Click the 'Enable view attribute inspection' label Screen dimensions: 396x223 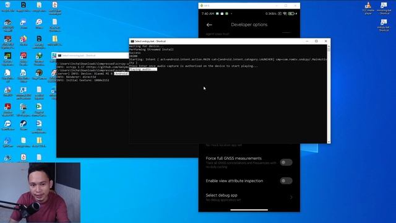tap(235, 181)
